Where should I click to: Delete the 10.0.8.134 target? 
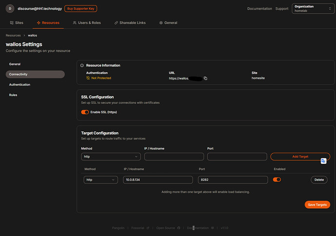pos(319,180)
